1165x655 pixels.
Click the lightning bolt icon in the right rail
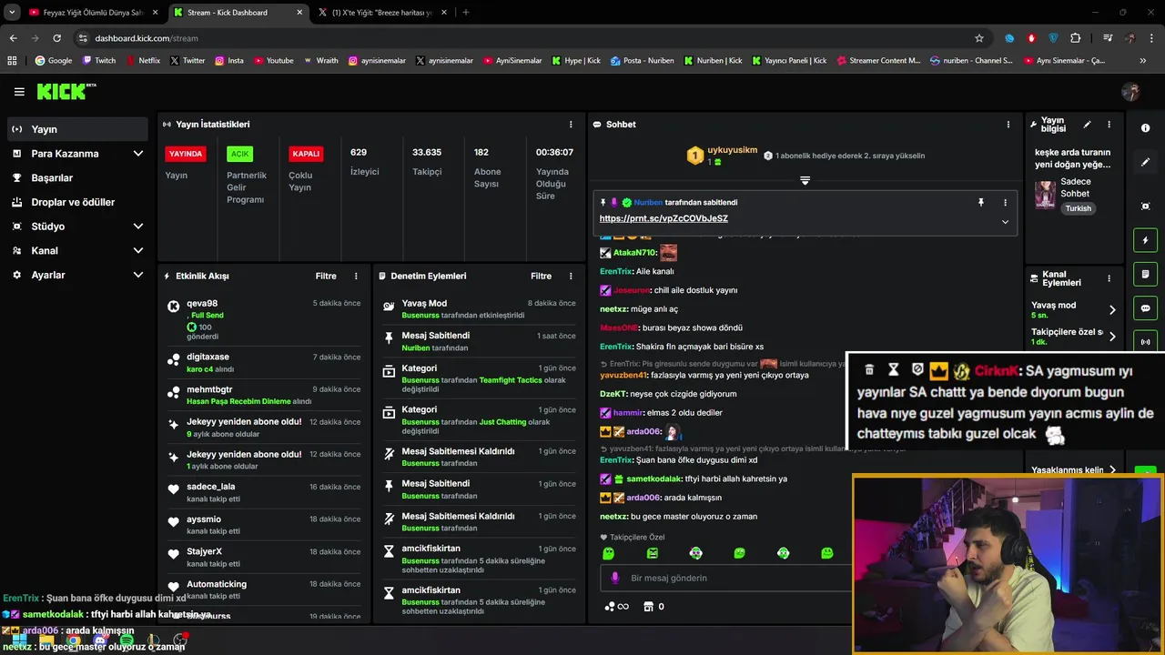1145,240
